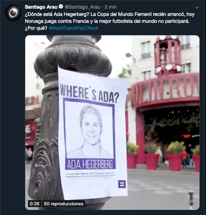Click the 50 reproducciones view counter
This screenshot has height=215, width=206.
pyautogui.click(x=64, y=204)
